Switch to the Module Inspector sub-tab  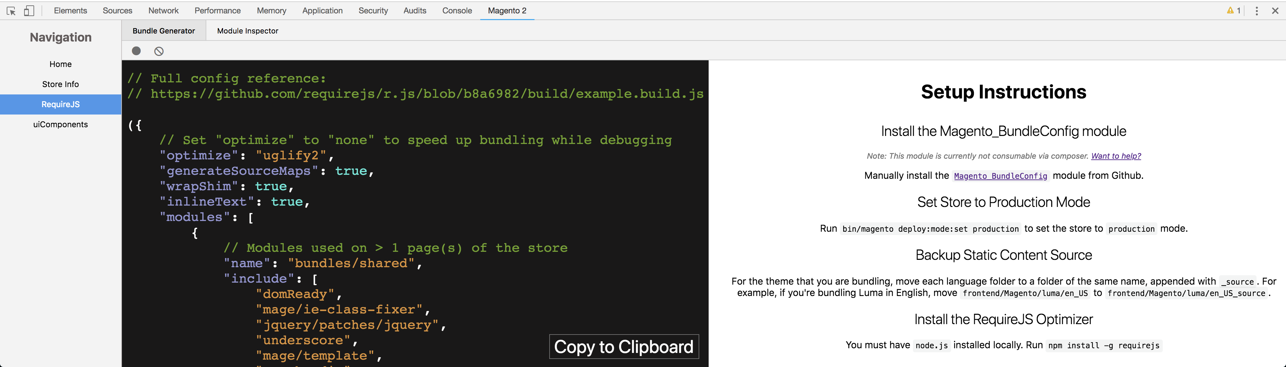coord(247,31)
